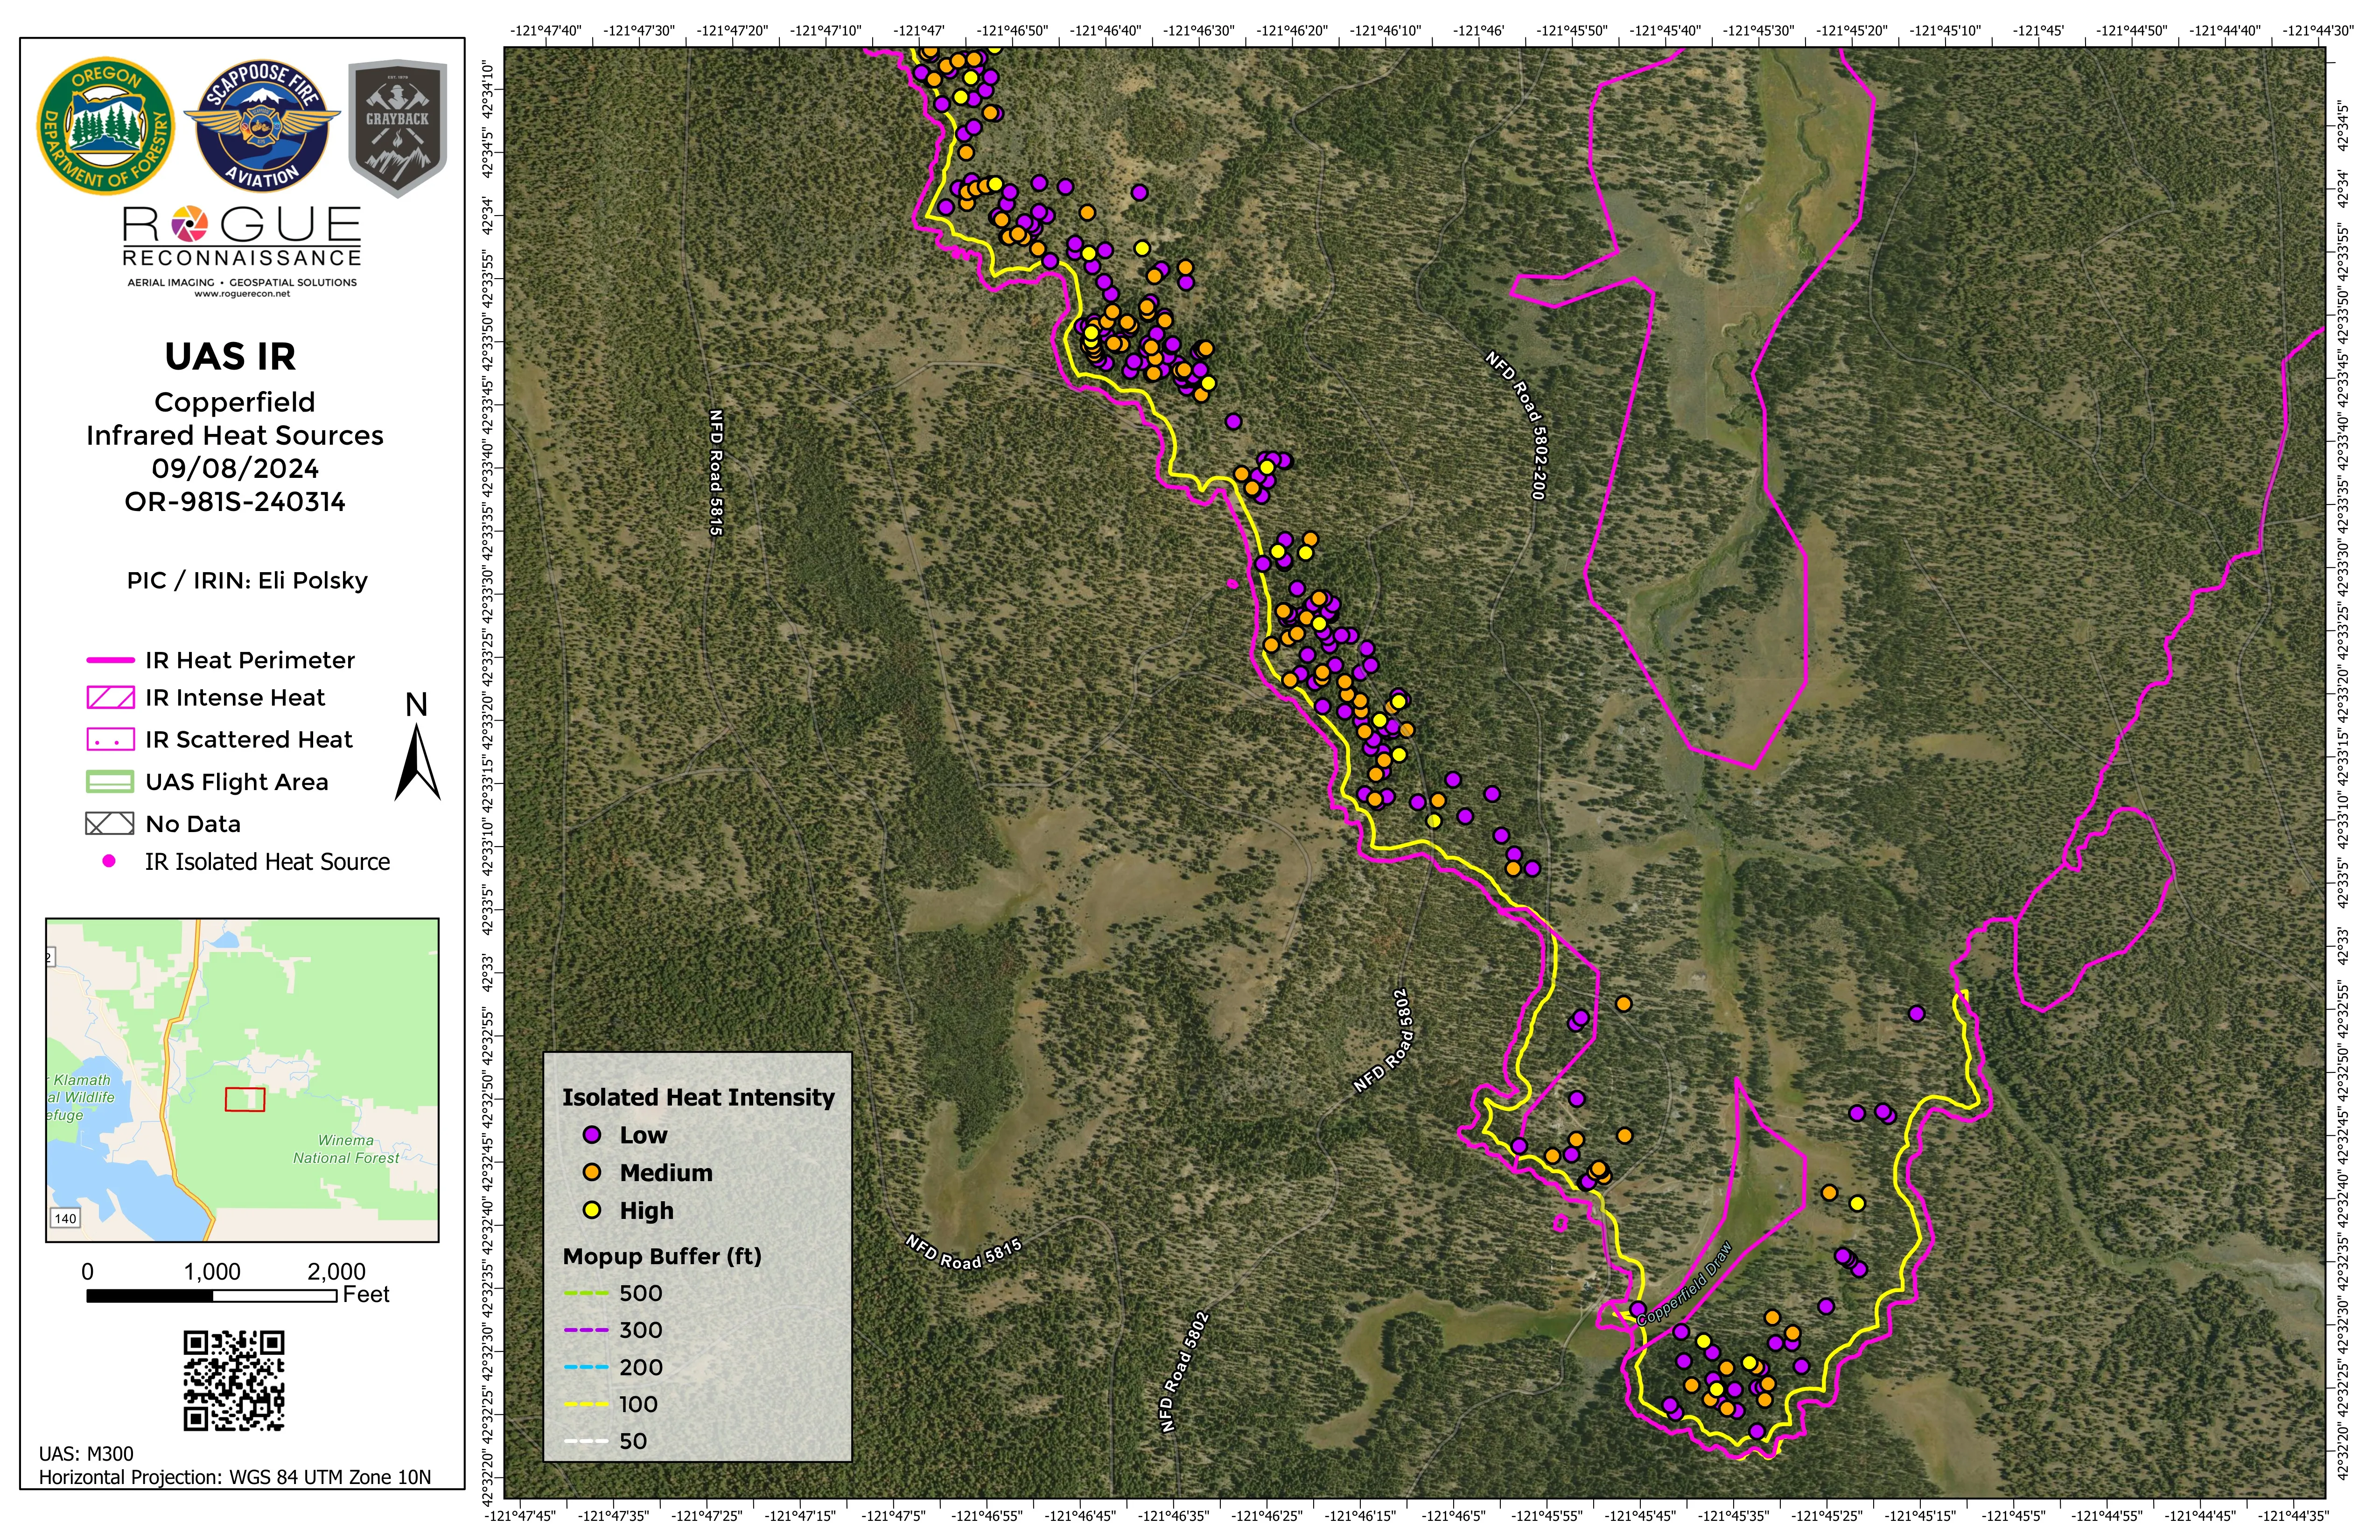Click the 140 highway shield in inset map
Viewport: 2380px width, 1540px height.
point(65,1218)
